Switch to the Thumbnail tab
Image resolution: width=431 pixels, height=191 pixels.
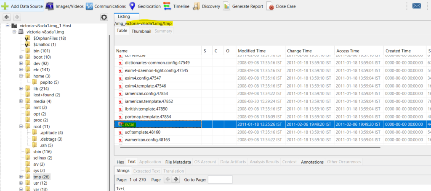141,31
